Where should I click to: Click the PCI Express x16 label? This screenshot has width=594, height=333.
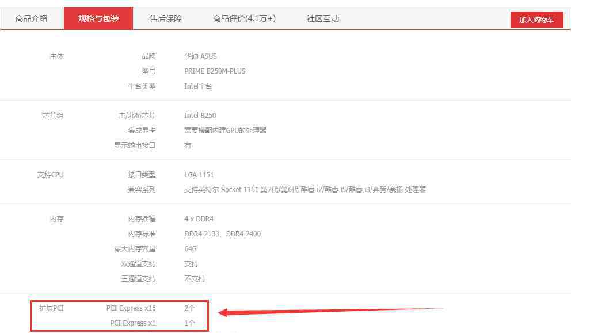coord(131,308)
